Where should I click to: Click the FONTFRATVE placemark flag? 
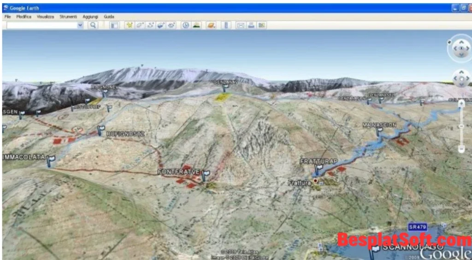click(x=206, y=175)
